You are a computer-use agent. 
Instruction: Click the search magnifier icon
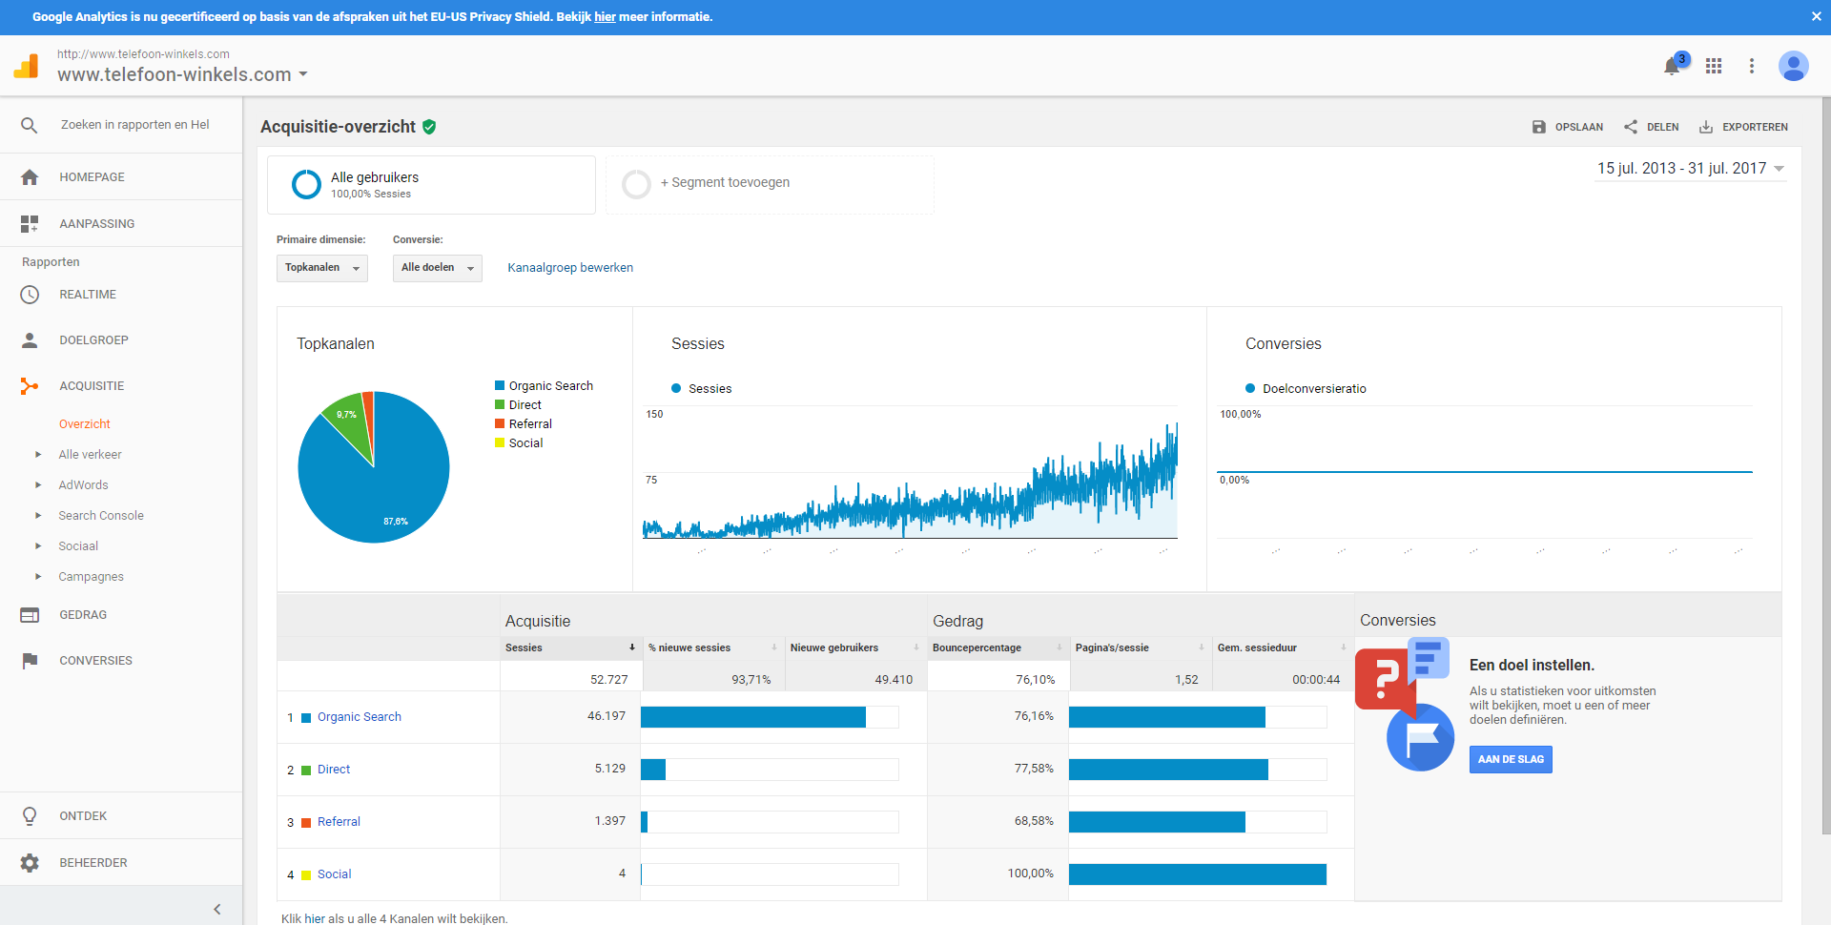pos(30,125)
